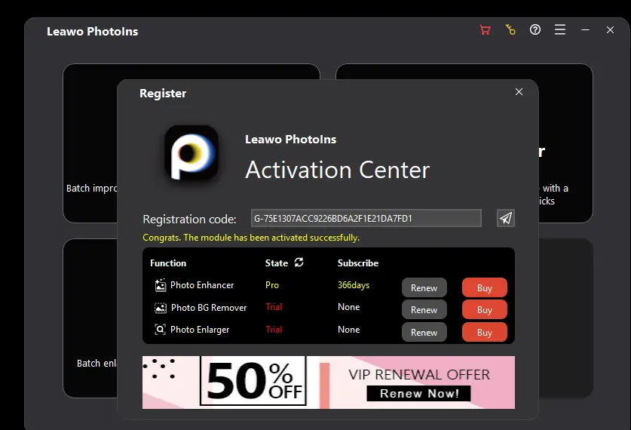Open the Batch improve card in main window
631x430 pixels.
[x=90, y=143]
